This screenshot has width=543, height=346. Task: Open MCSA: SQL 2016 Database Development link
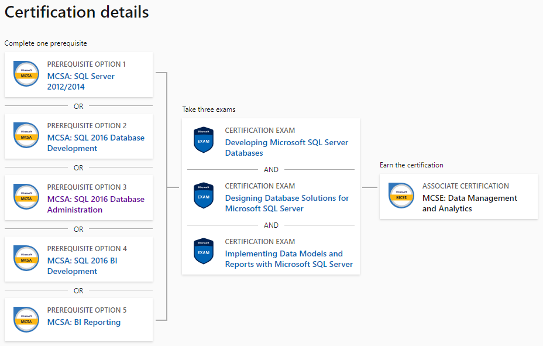coord(95,143)
